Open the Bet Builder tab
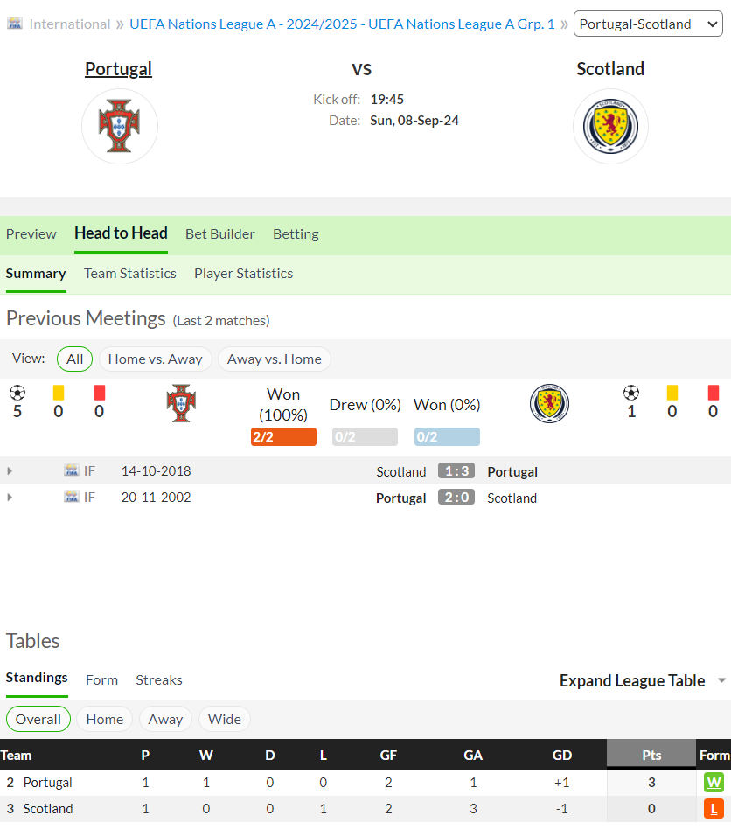Screen dimensions: 731x836 (220, 234)
